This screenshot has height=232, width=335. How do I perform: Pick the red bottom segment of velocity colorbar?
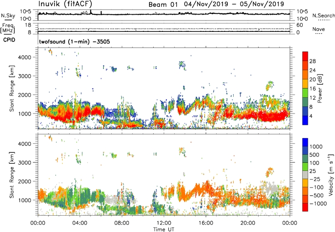[x=305, y=207]
